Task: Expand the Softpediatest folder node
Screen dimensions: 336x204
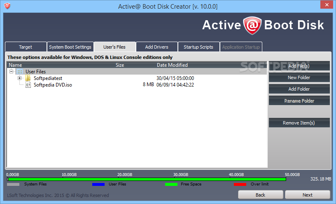Action: point(19,78)
